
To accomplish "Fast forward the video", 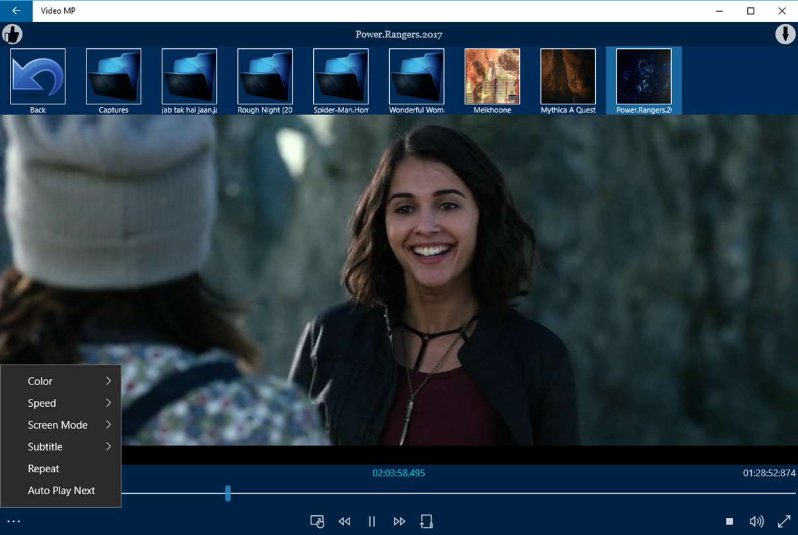I will [x=399, y=521].
